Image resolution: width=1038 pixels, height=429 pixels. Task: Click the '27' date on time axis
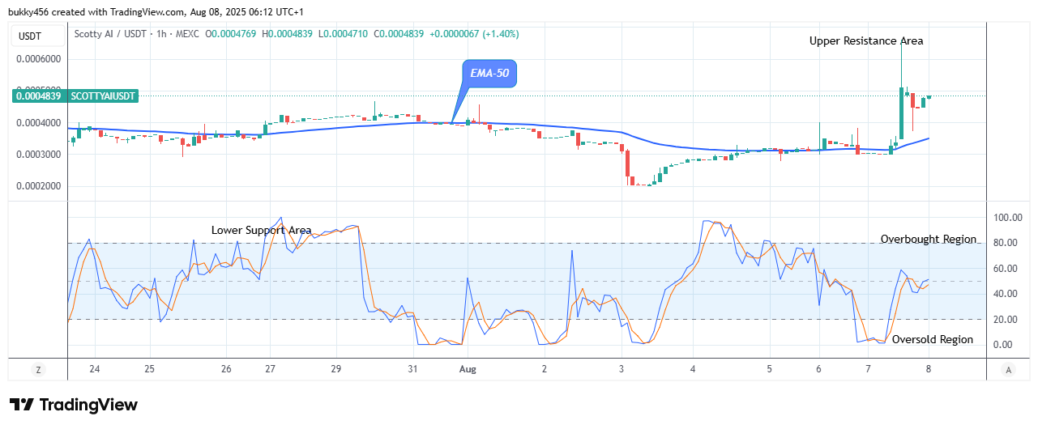tap(270, 369)
